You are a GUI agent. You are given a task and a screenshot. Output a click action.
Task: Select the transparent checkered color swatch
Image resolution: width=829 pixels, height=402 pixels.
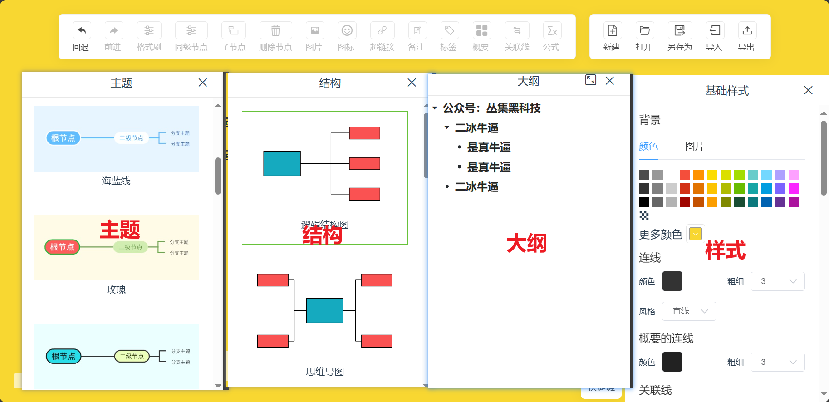[x=644, y=216]
